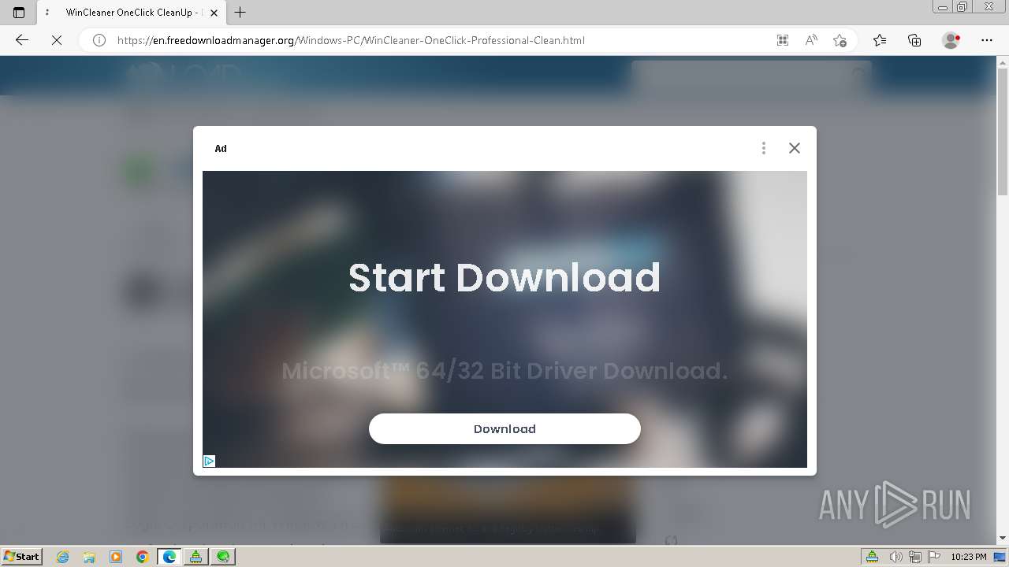Image resolution: width=1009 pixels, height=567 pixels.
Task: Open Action Center flag icon
Action: pyautogui.click(x=934, y=557)
